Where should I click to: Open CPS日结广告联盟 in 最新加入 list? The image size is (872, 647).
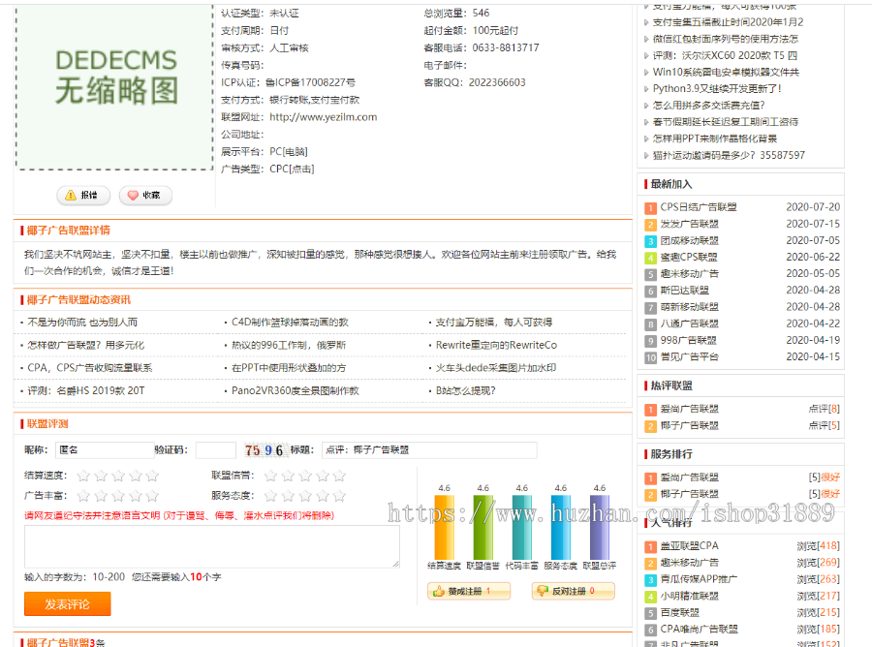[699, 207]
